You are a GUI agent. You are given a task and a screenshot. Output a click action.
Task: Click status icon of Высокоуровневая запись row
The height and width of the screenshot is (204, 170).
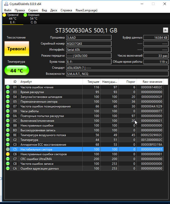click(8, 130)
